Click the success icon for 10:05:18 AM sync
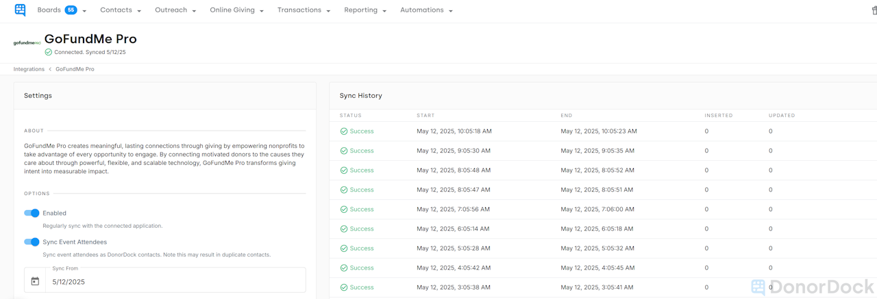877x299 pixels. click(x=344, y=131)
